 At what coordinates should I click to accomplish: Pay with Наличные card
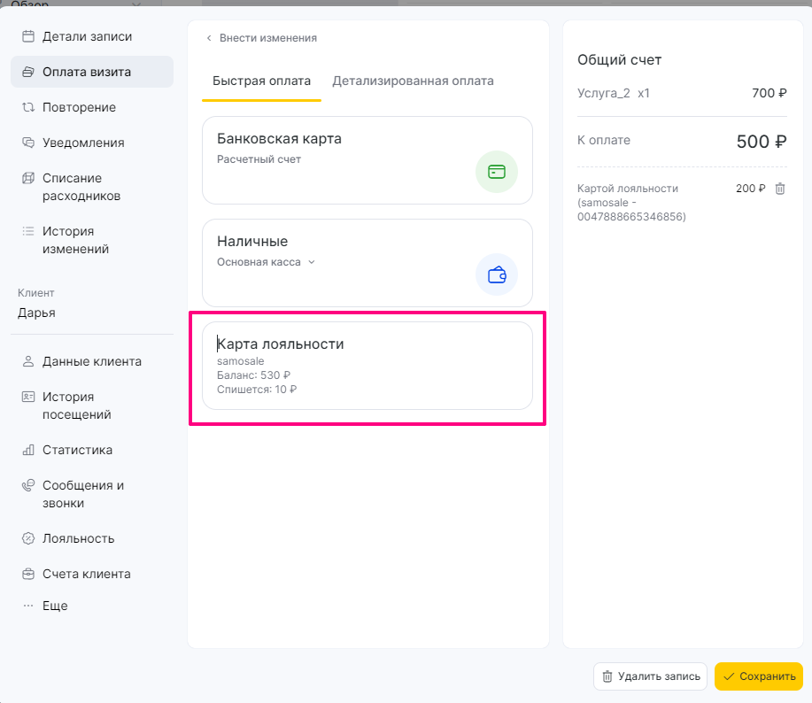[367, 263]
